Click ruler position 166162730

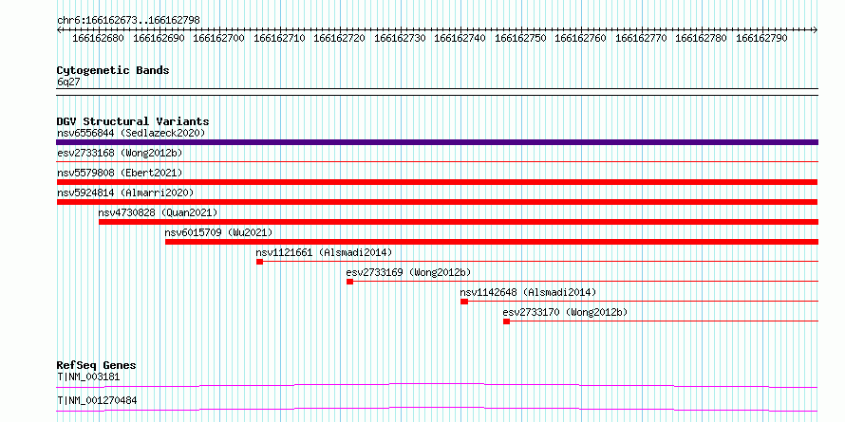400,39
